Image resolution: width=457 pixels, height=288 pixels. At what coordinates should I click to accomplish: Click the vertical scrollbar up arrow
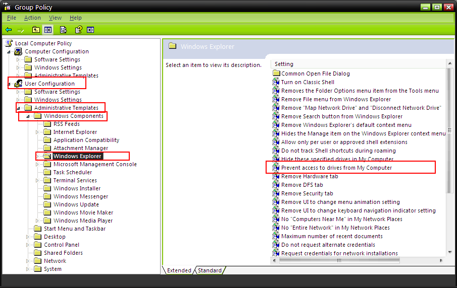(x=450, y=63)
